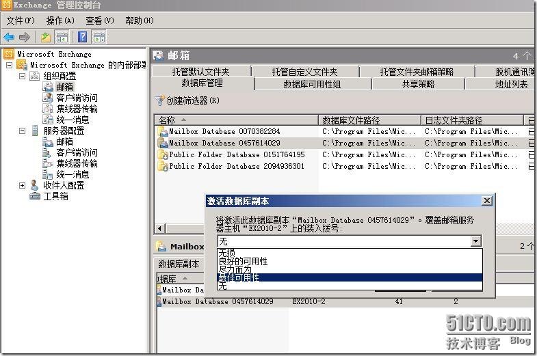Select the 收件人配置 person icon
This screenshot has width=537, height=356.
35,185
